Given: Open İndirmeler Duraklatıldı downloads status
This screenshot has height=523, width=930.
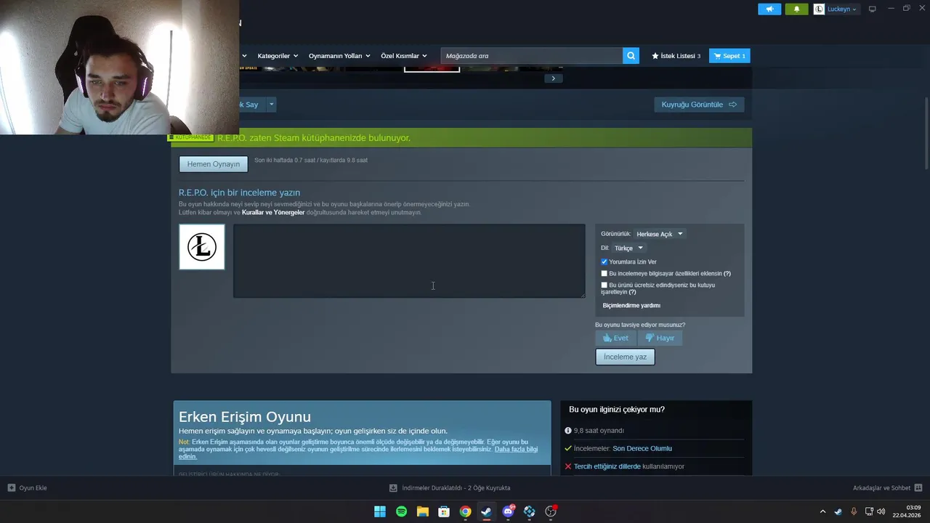Looking at the screenshot, I should click(x=450, y=488).
